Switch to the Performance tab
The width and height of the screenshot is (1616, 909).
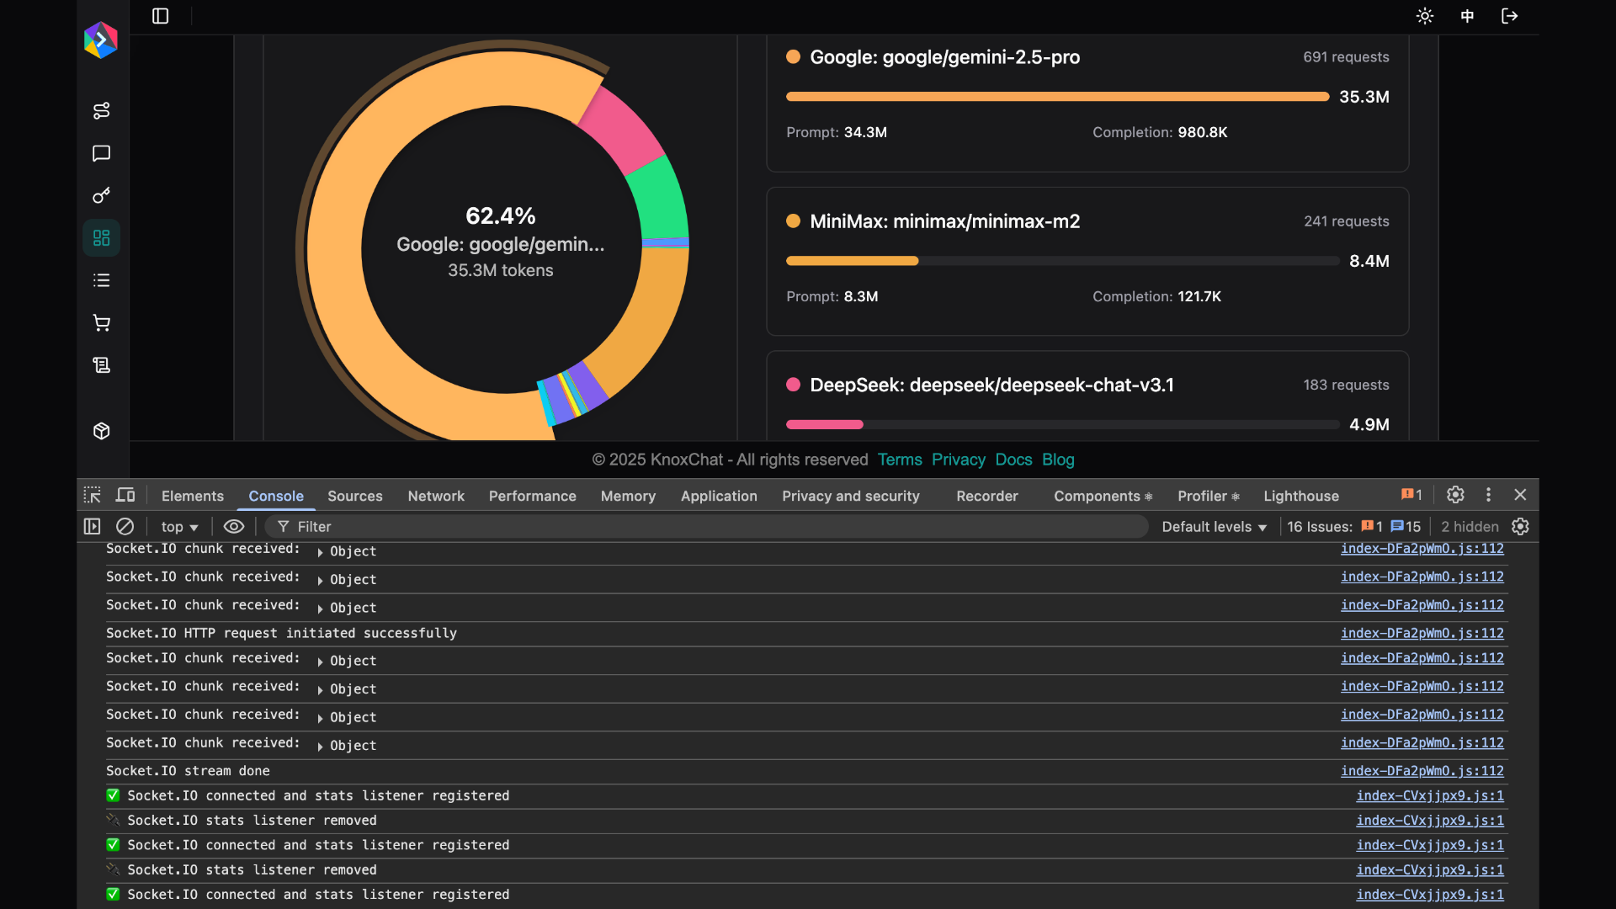(x=532, y=496)
